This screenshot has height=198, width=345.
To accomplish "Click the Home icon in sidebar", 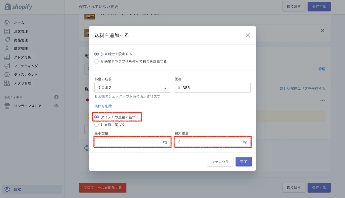I will click(x=7, y=23).
